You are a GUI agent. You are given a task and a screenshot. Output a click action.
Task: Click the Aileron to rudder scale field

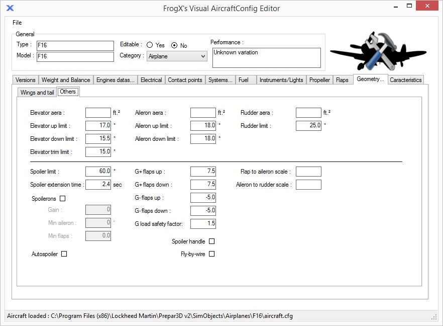pyautogui.click(x=308, y=185)
